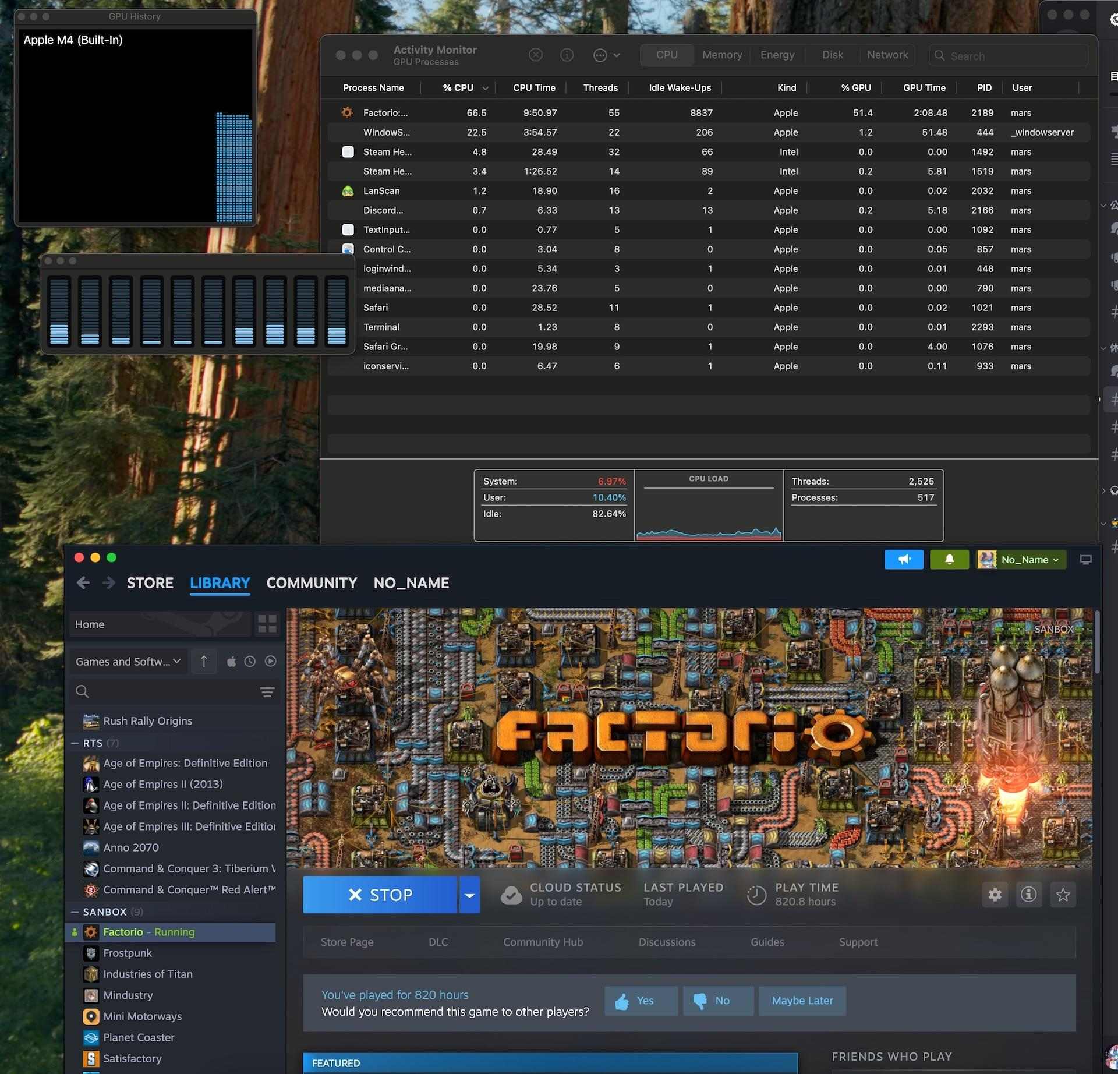Image resolution: width=1118 pixels, height=1074 pixels.
Task: Open dropdown arrow next to STOP button
Action: (x=469, y=895)
